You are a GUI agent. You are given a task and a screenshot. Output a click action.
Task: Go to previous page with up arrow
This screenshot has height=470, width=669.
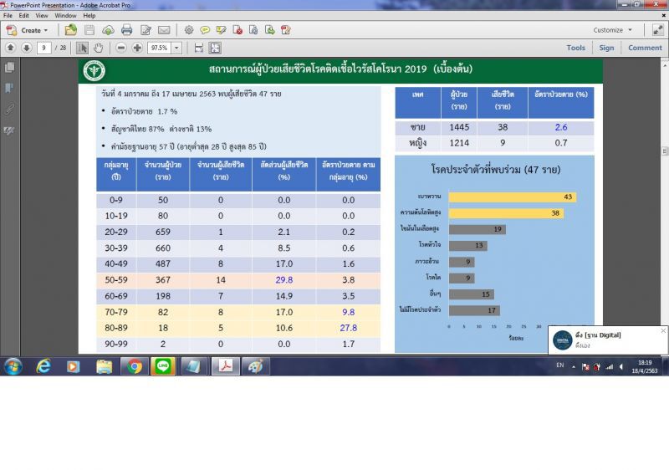[x=11, y=48]
